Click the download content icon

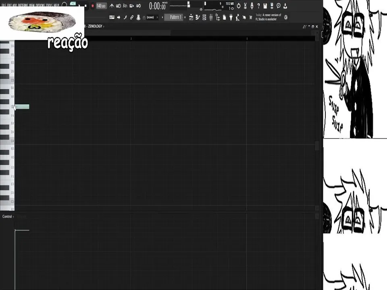click(285, 6)
